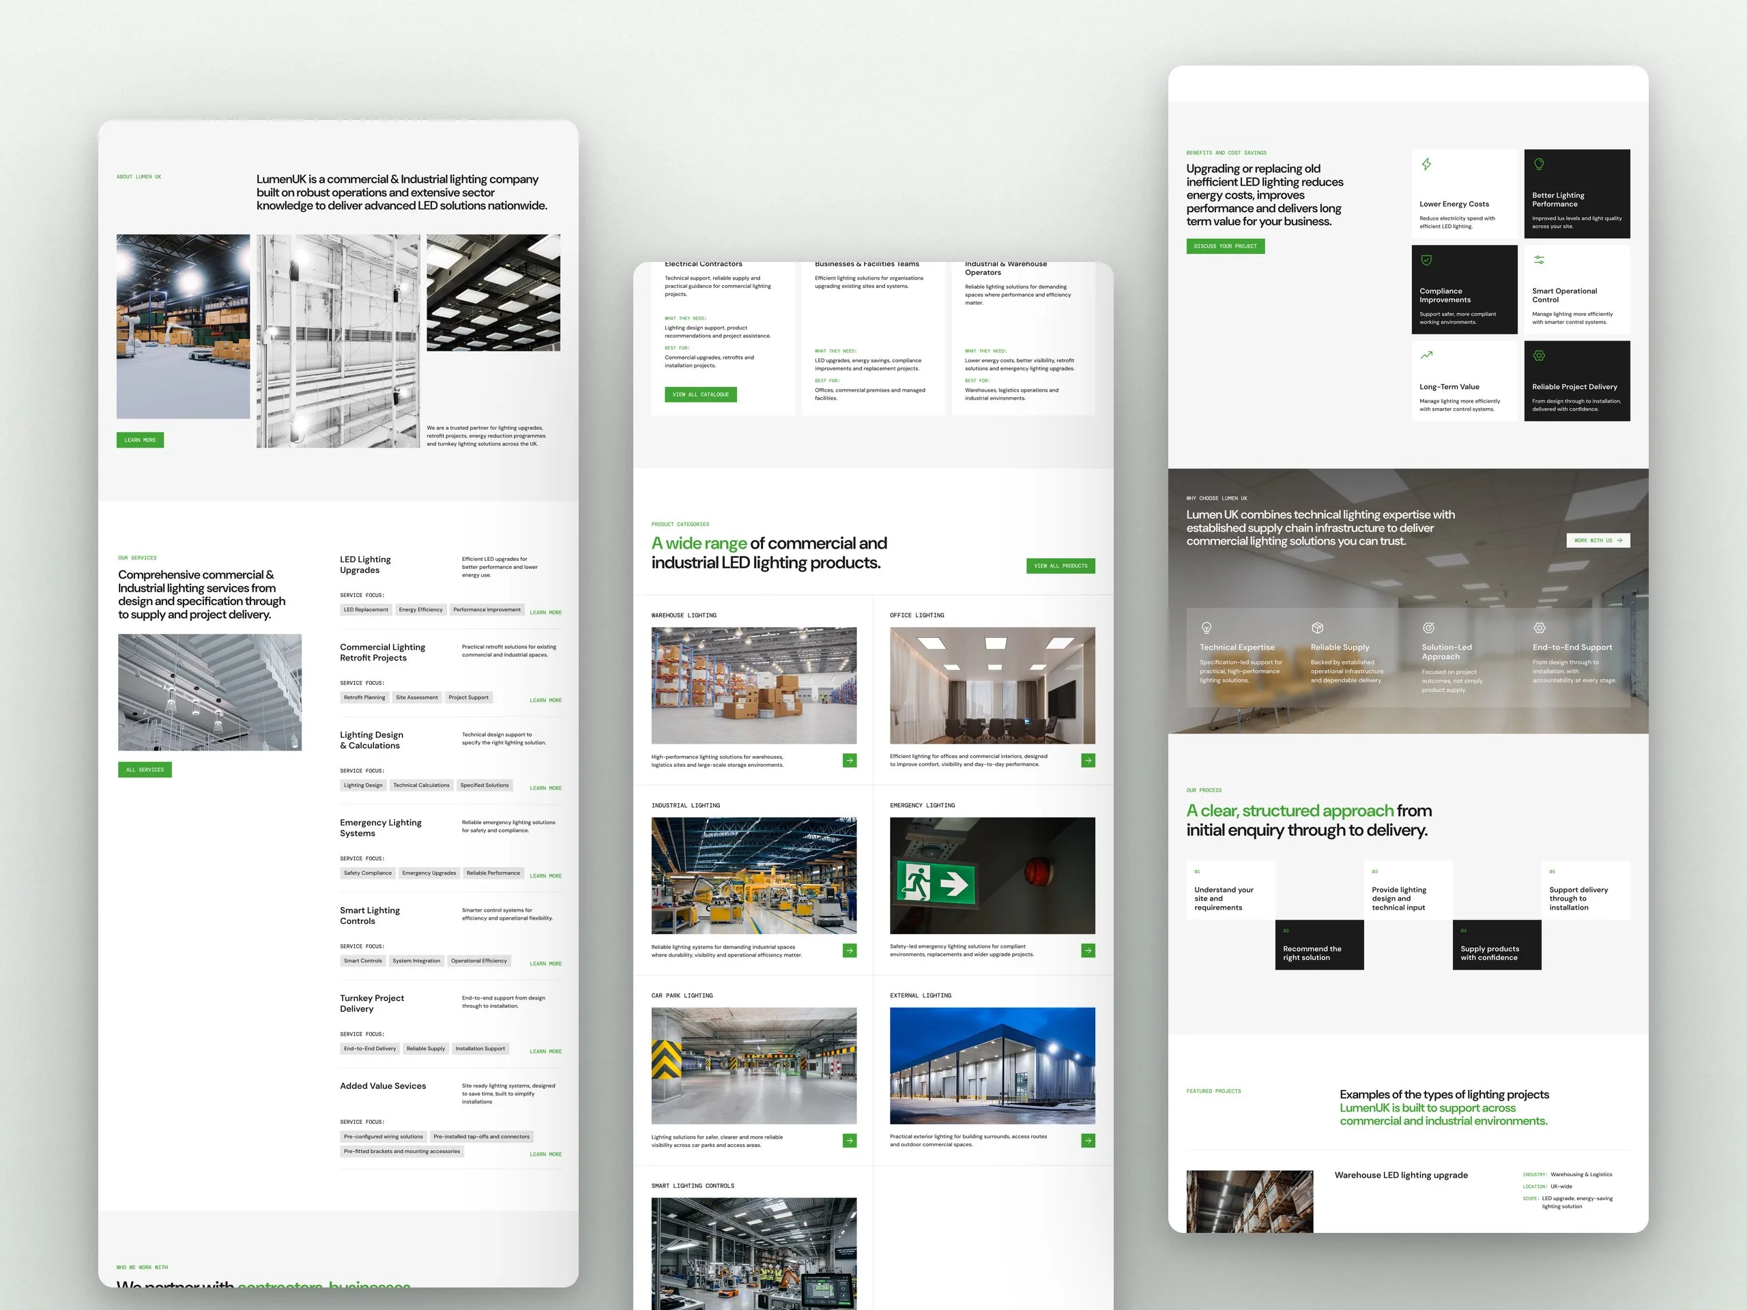Click the All Services button

tap(145, 769)
